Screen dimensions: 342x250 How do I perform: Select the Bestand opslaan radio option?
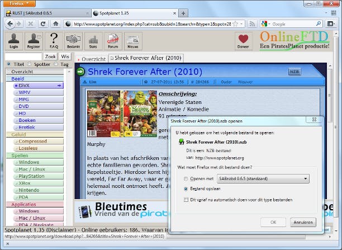point(186,188)
